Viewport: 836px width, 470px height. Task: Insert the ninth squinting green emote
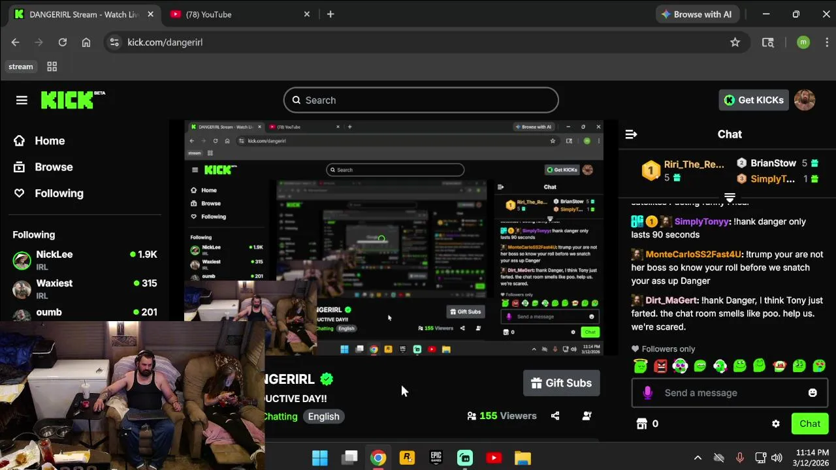[x=799, y=366]
